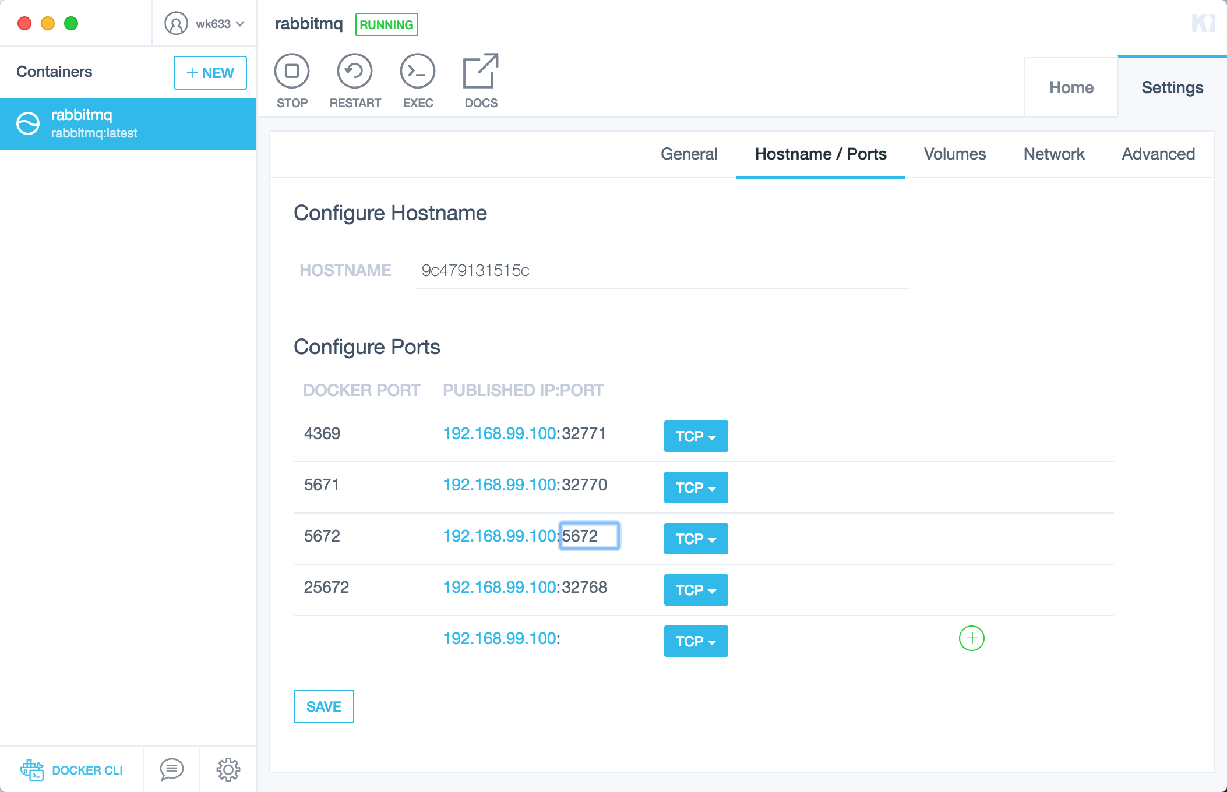Viewport: 1227px width, 792px height.
Task: Open TCP dropdown for port 25672
Action: 696,590
